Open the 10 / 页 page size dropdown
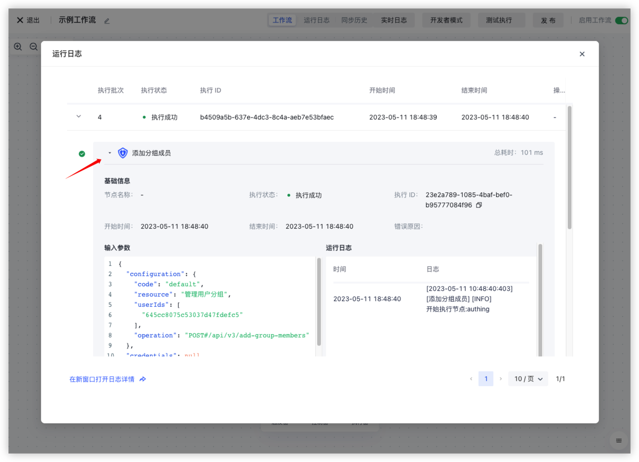Image resolution: width=639 pixels, height=462 pixels. 528,379
